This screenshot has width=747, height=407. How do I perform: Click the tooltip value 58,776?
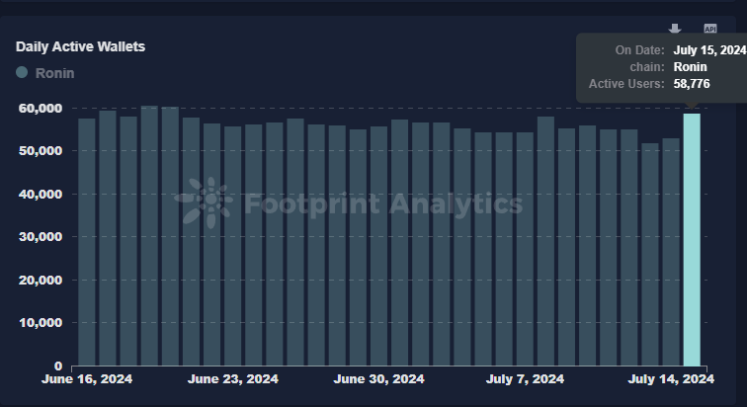click(x=692, y=84)
